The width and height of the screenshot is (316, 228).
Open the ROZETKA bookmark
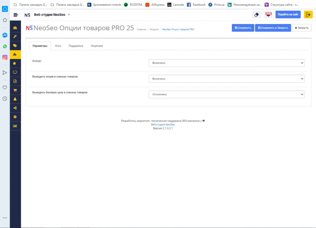pos(133,4)
